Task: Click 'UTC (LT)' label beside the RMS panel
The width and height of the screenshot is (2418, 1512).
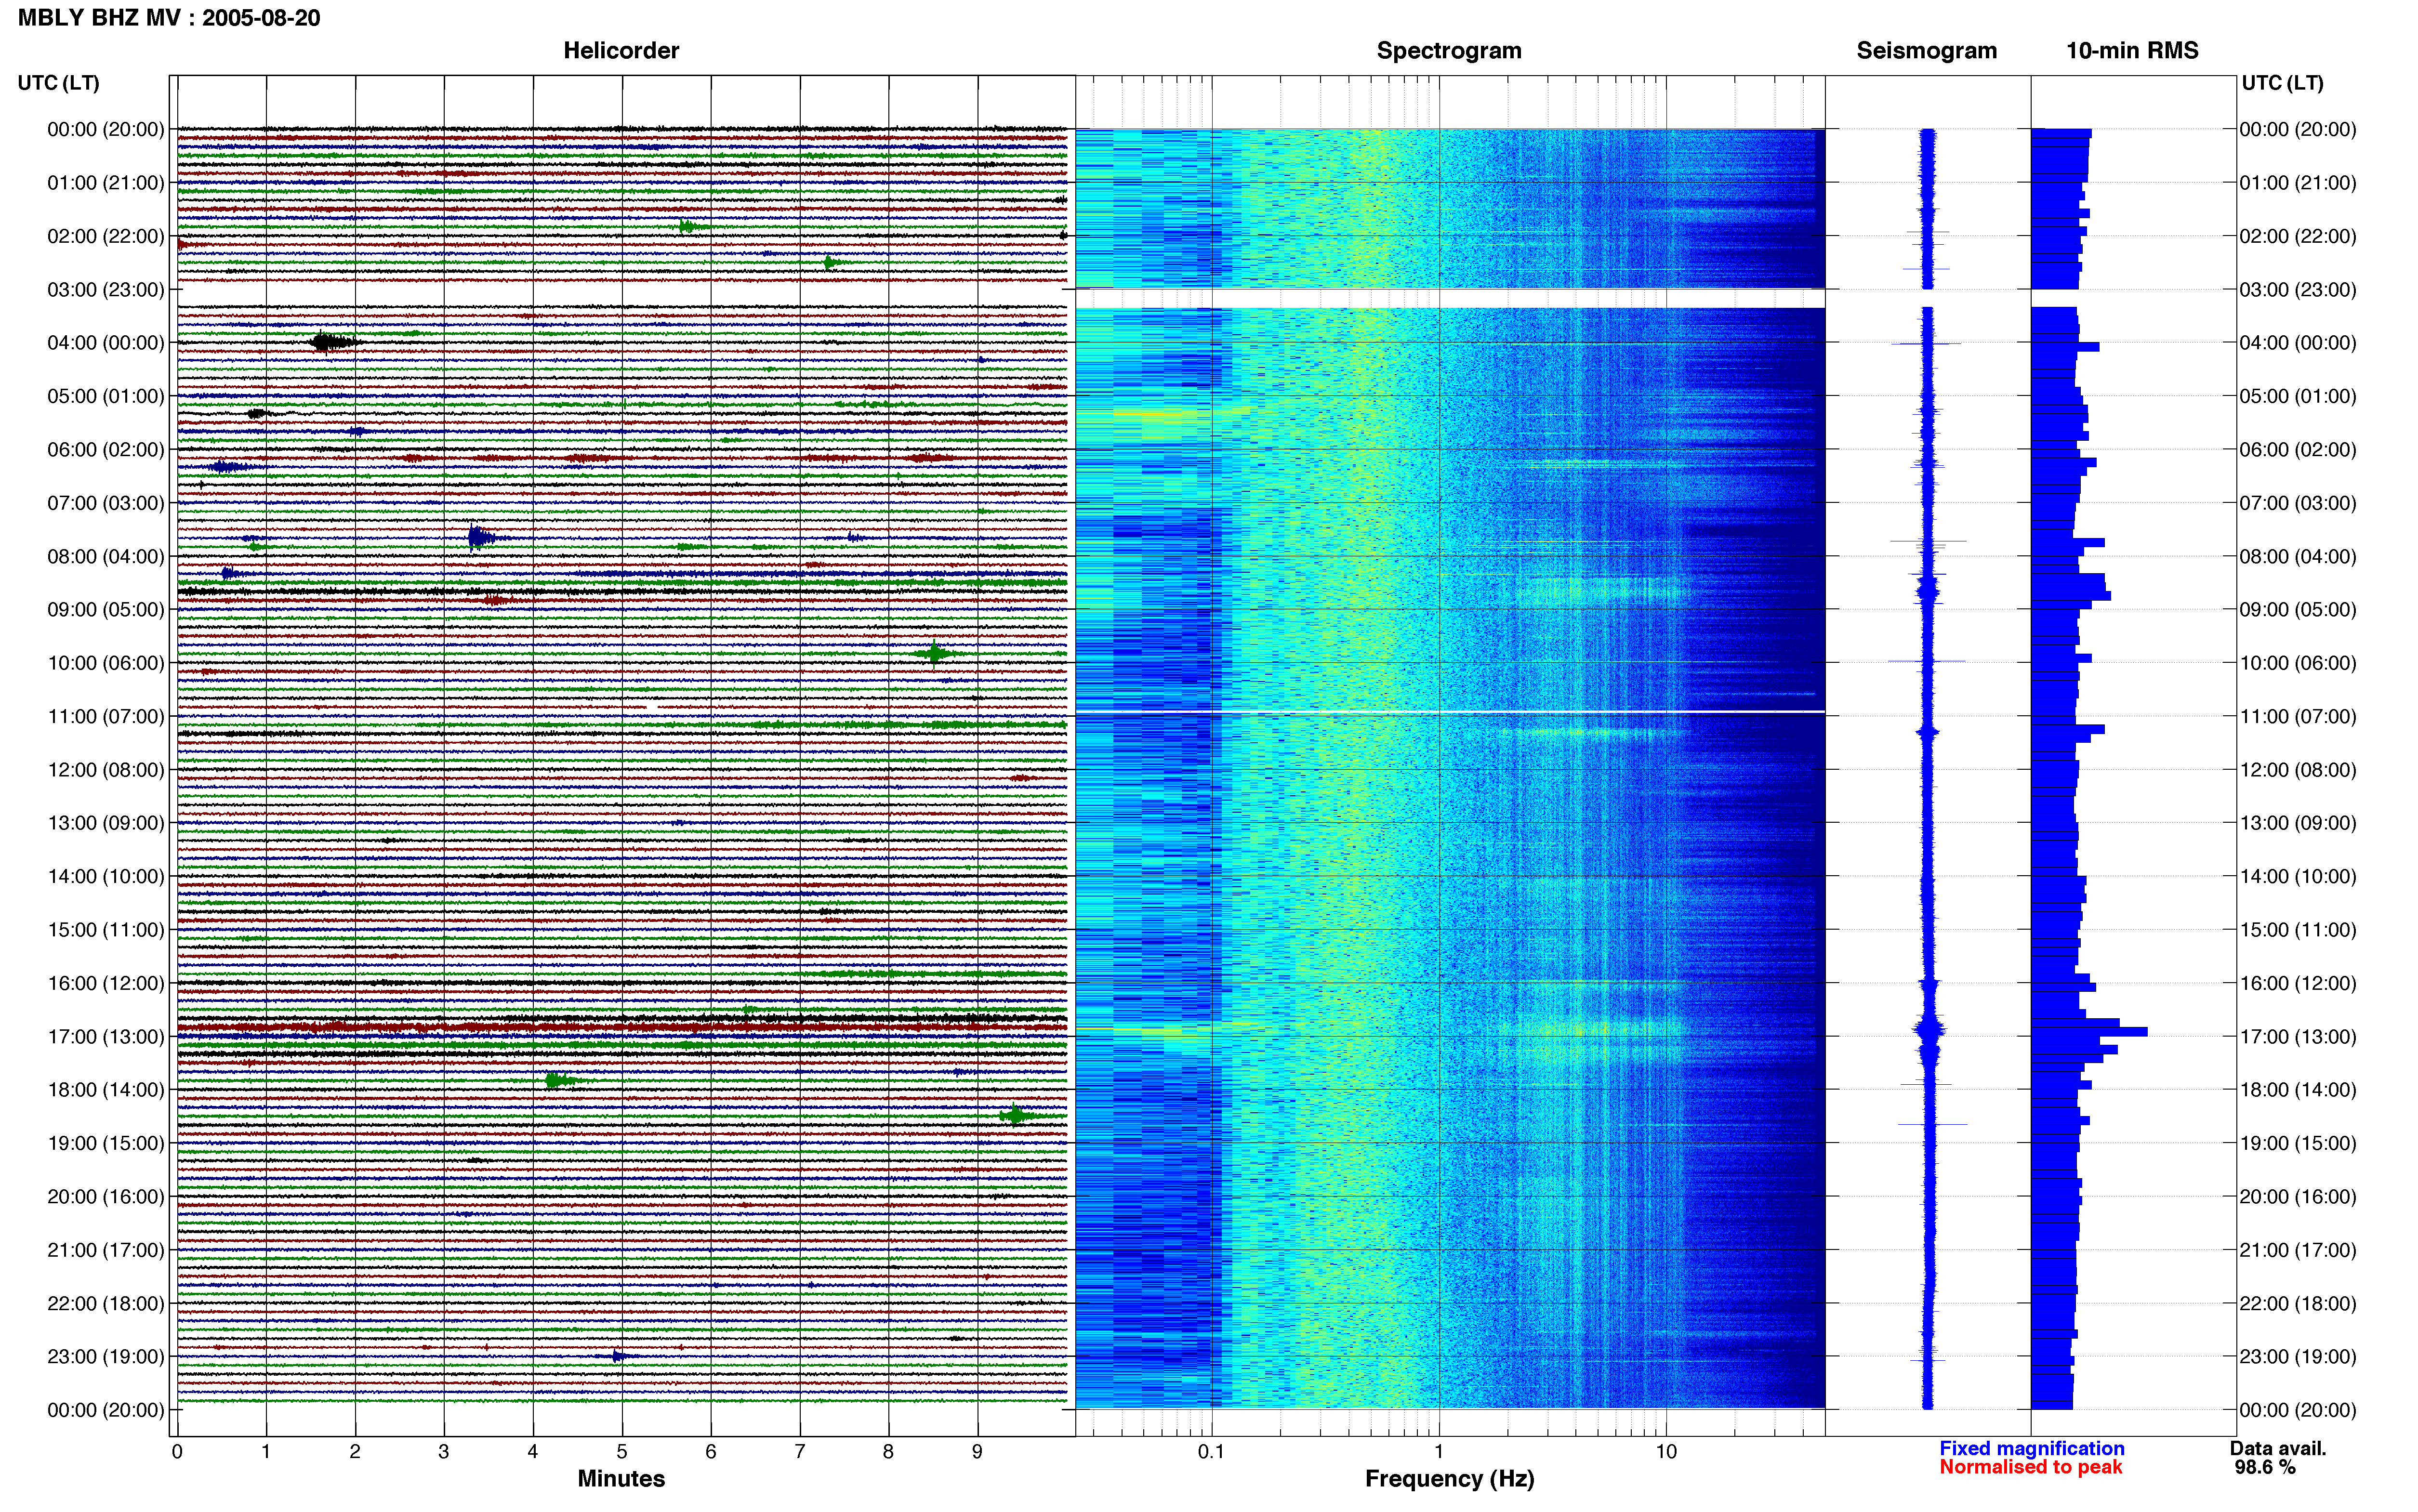Action: [x=2282, y=83]
